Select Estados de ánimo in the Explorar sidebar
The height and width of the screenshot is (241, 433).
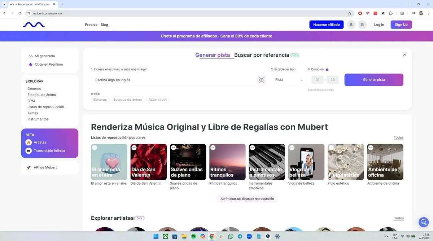(41, 95)
